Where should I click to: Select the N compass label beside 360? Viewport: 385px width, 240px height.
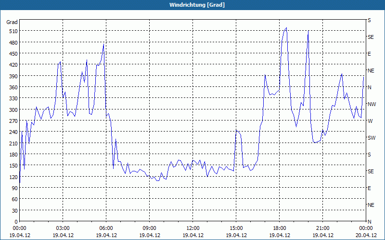tap(369, 87)
